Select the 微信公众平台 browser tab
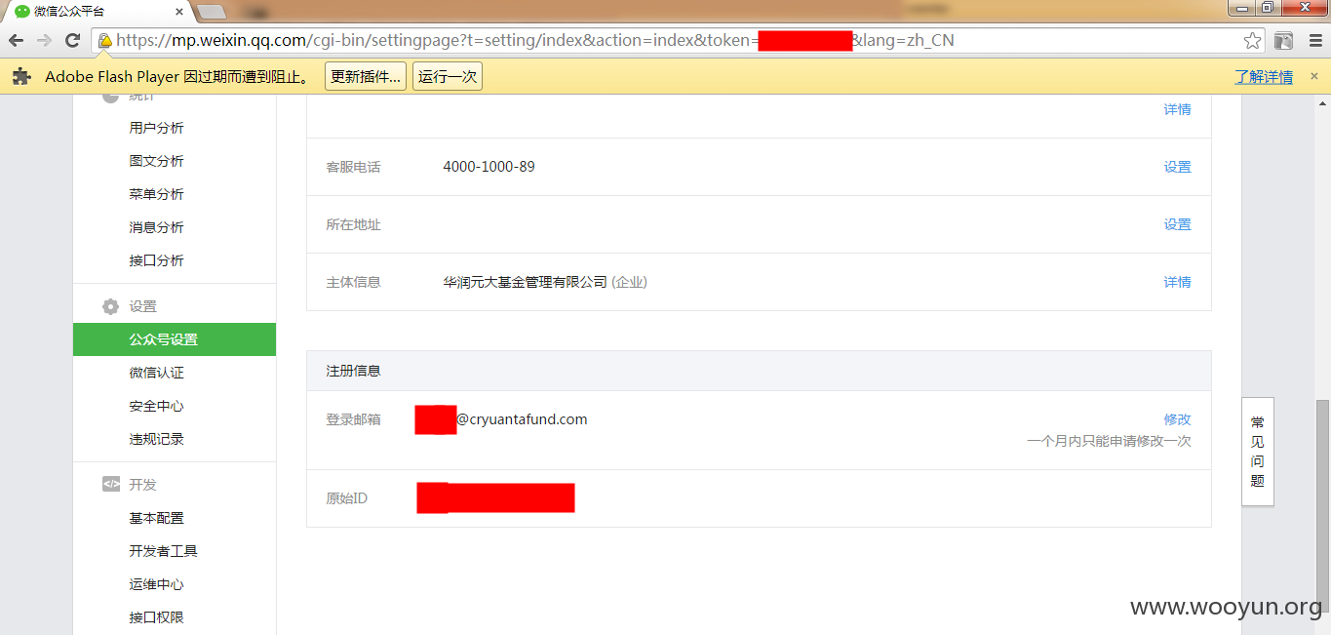 click(98, 12)
